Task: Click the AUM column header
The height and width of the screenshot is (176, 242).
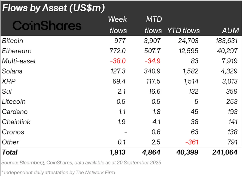Action: coord(230,30)
